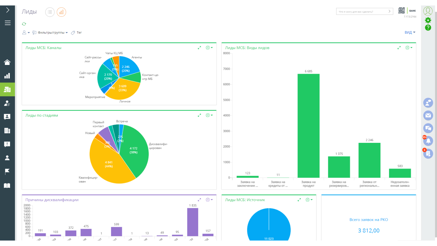Open the contact card sidebar icon
Image resolution: width=437 pixels, height=246 pixels.
coord(7,117)
